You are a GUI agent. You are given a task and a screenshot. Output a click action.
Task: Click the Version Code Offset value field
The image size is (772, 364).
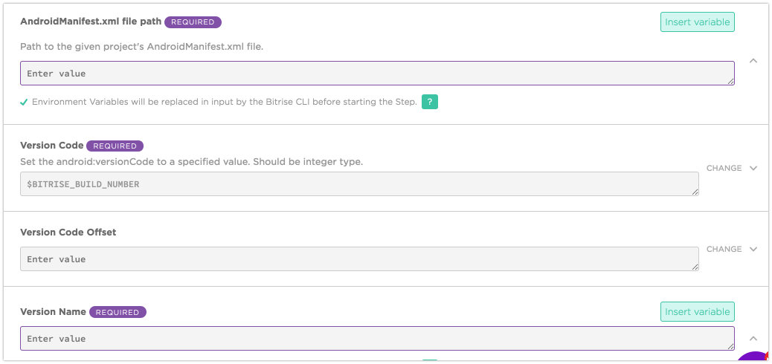pos(358,259)
